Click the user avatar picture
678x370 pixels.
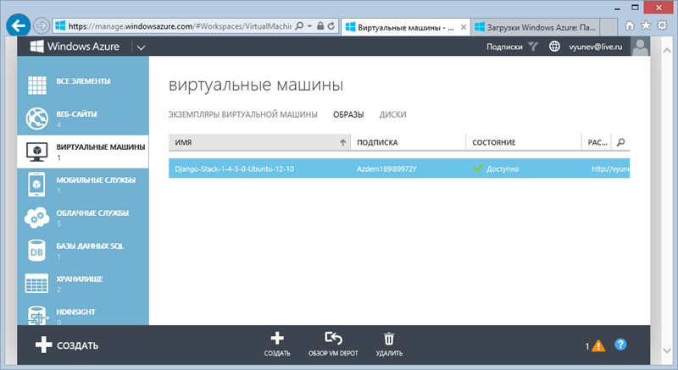click(640, 47)
